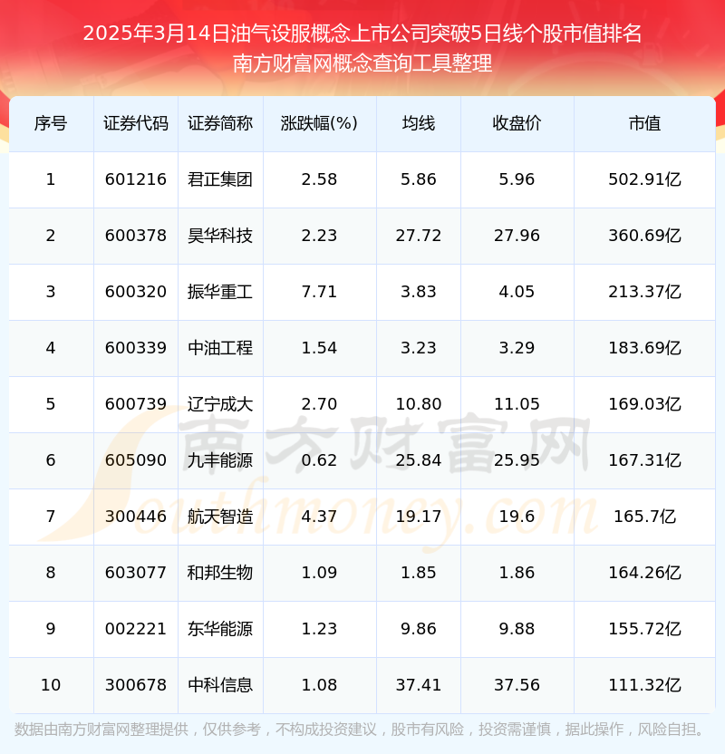The width and height of the screenshot is (725, 754).
Task: Click market value 167.31亿
Action: click(x=644, y=460)
